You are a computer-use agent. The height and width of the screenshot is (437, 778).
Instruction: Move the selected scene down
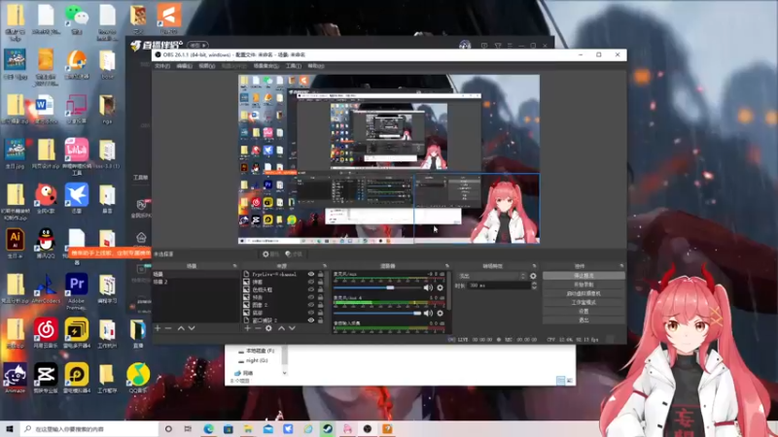point(192,328)
